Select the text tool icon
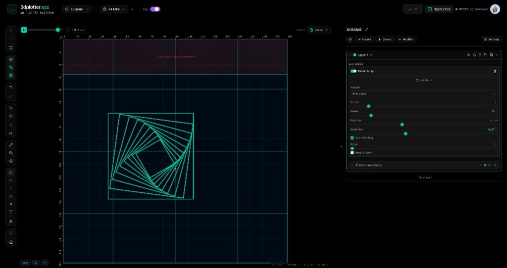 [11, 212]
